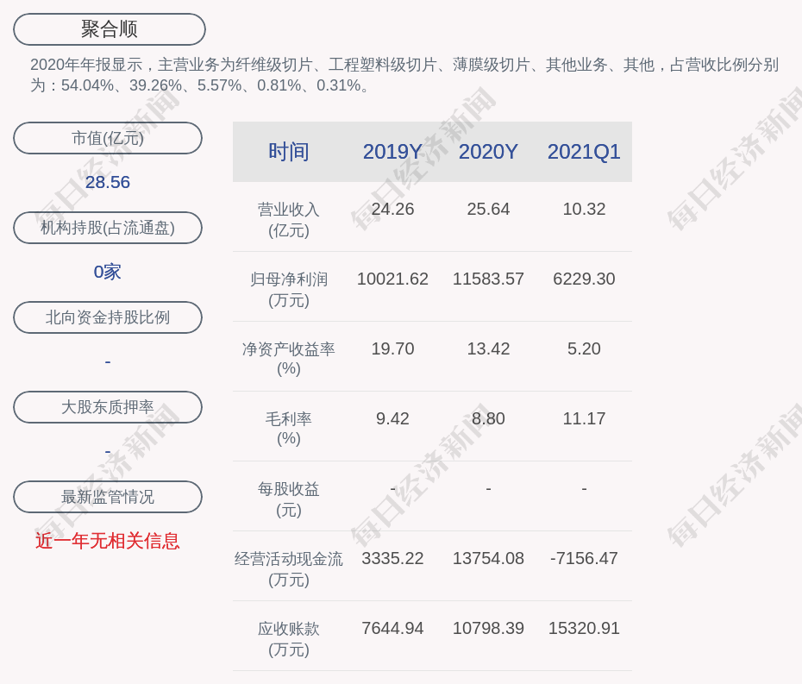
Task: Click the 0家 institutional holding value
Action: pos(108,272)
